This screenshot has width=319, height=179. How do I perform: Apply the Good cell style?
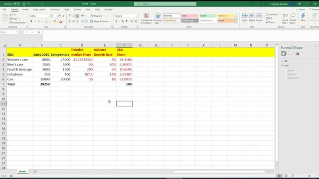pyautogui.click(x=208, y=16)
